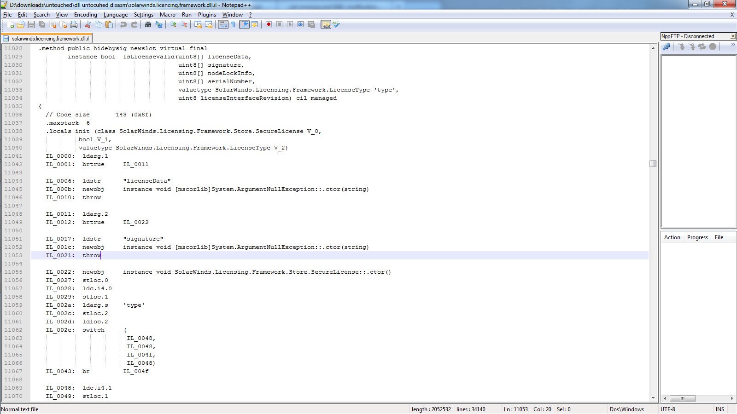Open the ? help menu
Screen dimensions: 737x414
(x=250, y=15)
